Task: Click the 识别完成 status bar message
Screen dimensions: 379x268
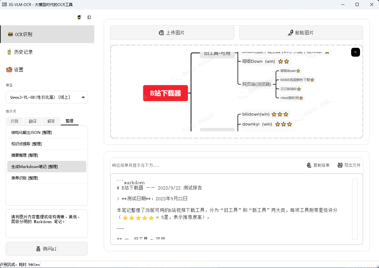Action: point(20,265)
